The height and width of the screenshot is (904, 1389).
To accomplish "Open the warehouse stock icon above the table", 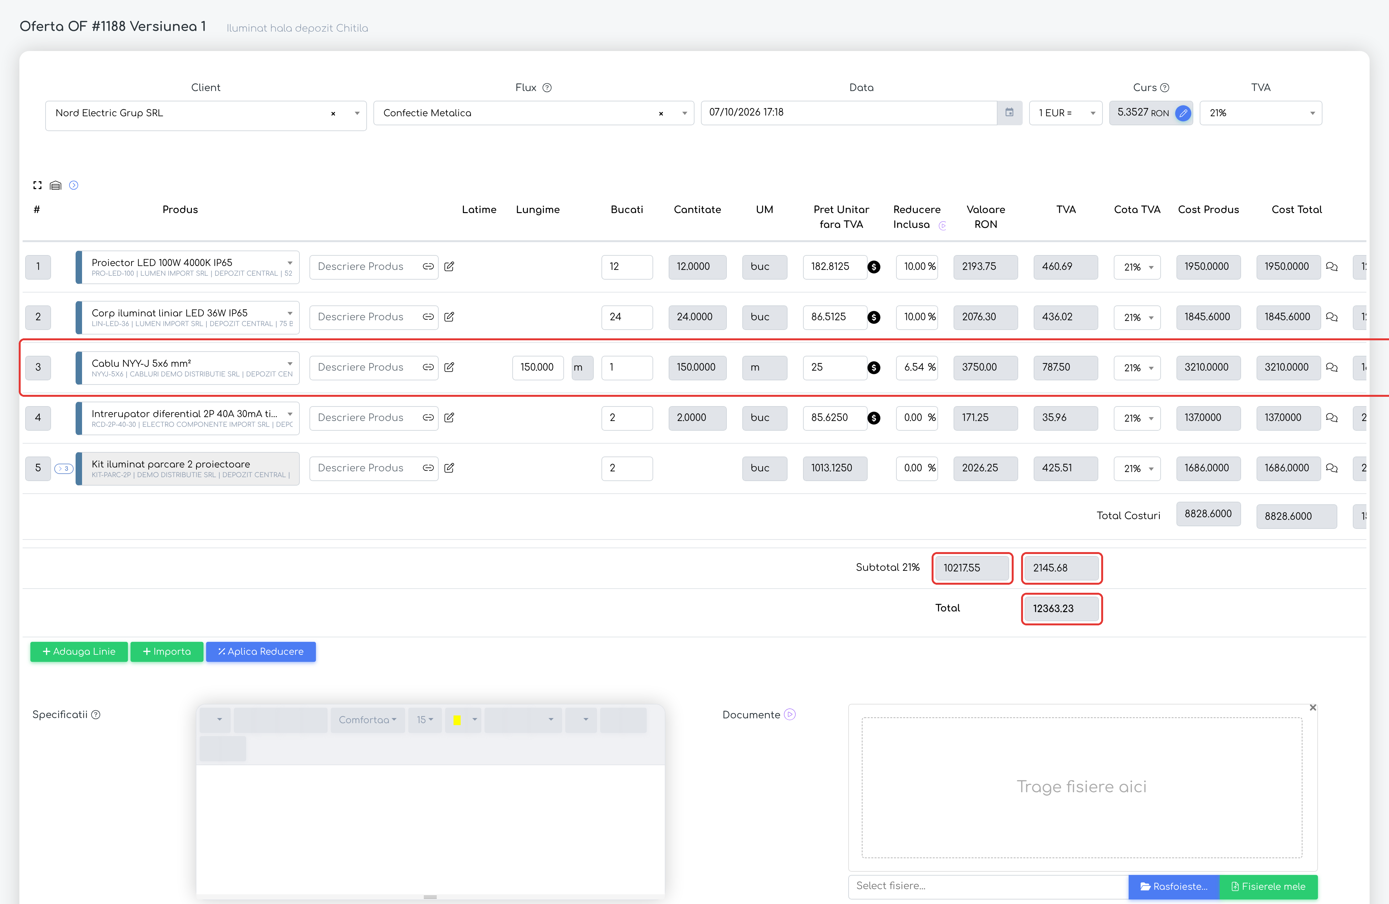I will coord(56,185).
